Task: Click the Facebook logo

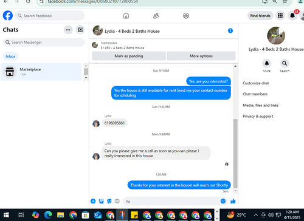Action: 8,16
